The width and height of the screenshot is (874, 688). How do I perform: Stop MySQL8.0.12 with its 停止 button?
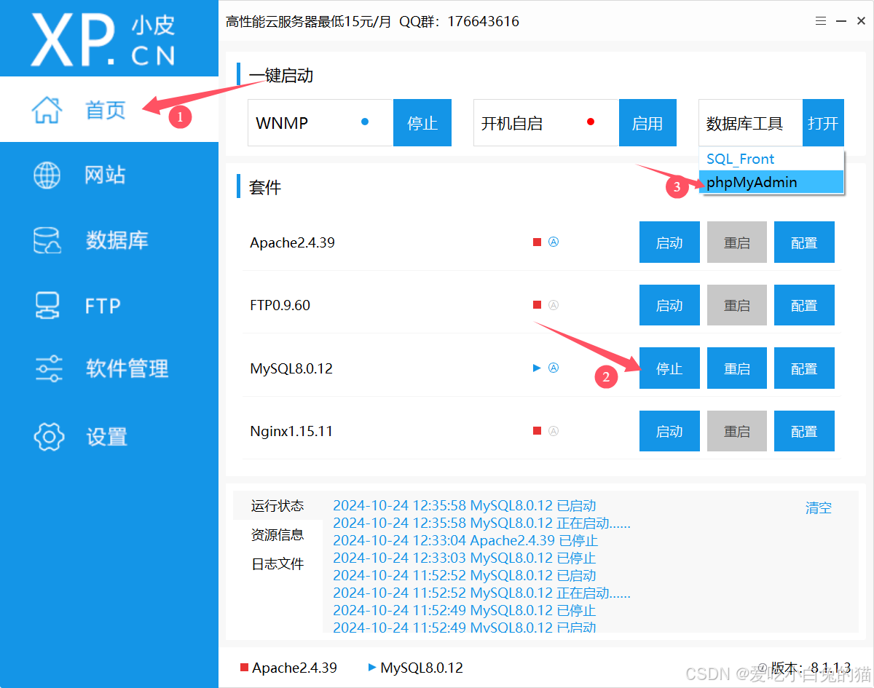[x=669, y=368]
